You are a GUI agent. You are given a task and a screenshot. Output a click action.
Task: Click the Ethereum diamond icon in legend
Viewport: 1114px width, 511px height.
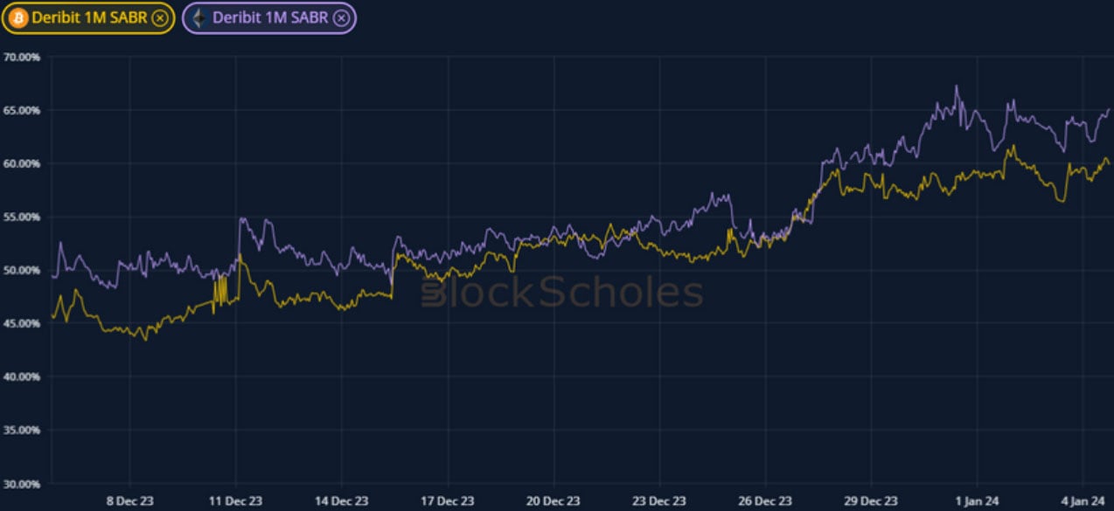click(200, 17)
